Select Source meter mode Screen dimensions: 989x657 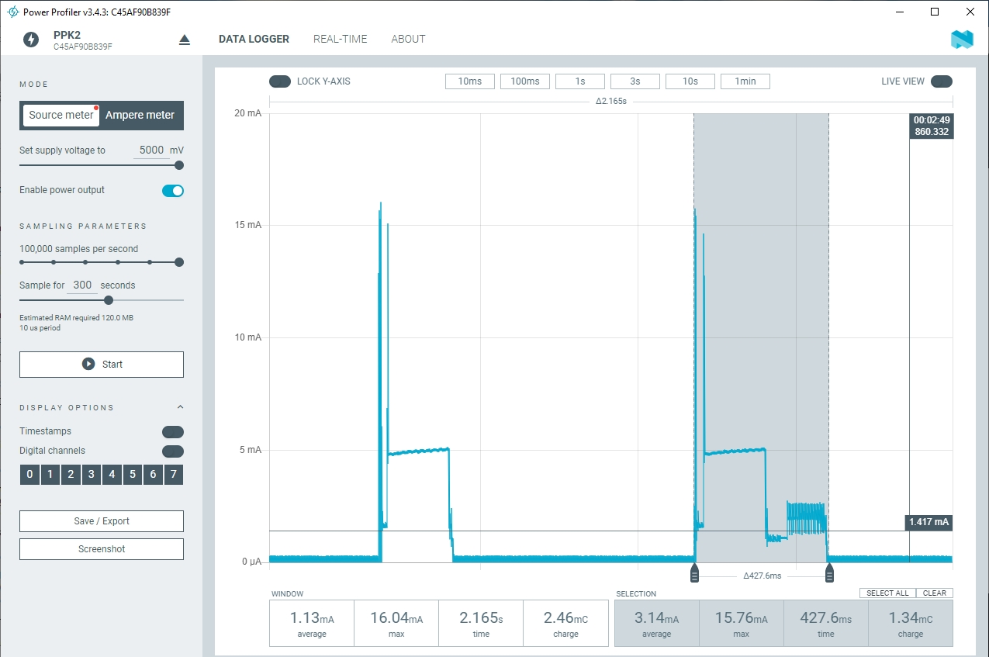[x=61, y=115]
